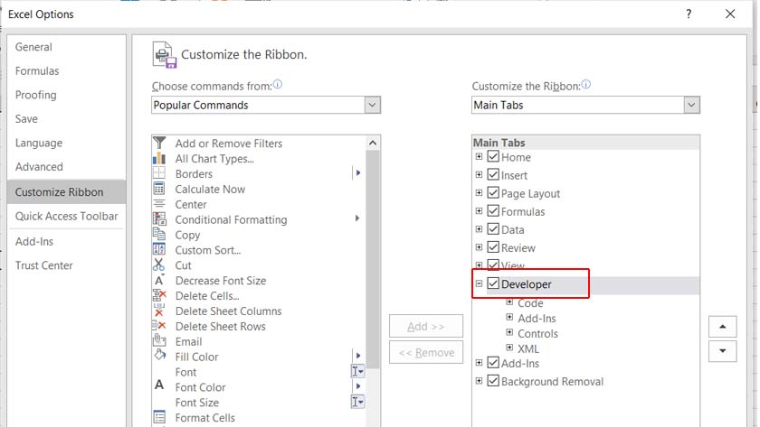
Task: Click the Delete Cells icon
Action: click(x=159, y=295)
